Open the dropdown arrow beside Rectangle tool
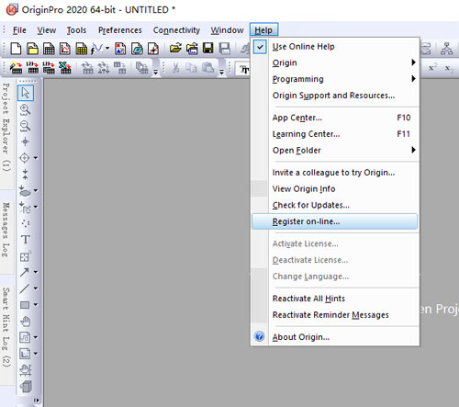459x407 pixels. (x=36, y=305)
